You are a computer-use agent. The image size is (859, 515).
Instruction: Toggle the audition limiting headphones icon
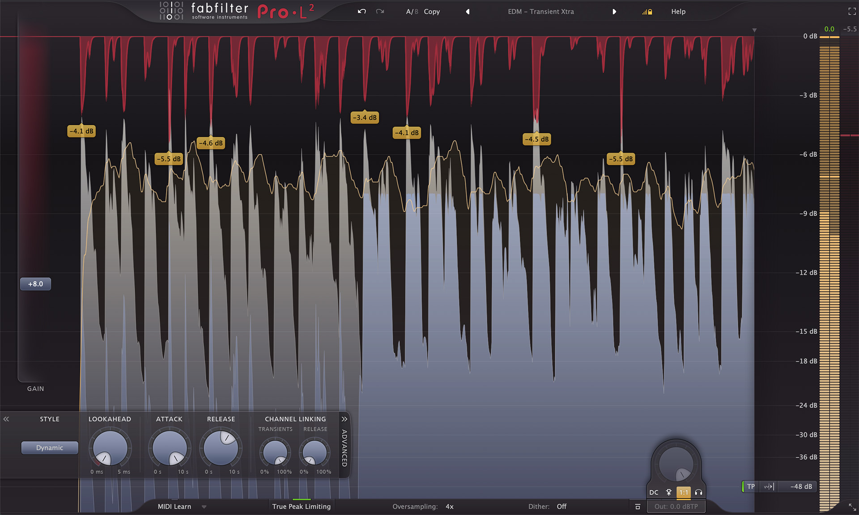point(698,492)
